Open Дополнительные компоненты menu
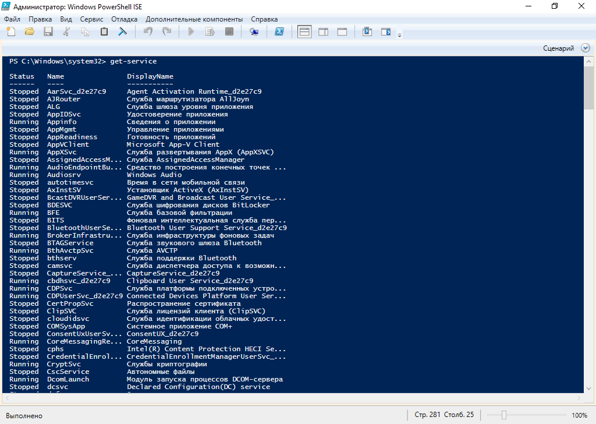Image resolution: width=596 pixels, height=424 pixels. pos(194,19)
